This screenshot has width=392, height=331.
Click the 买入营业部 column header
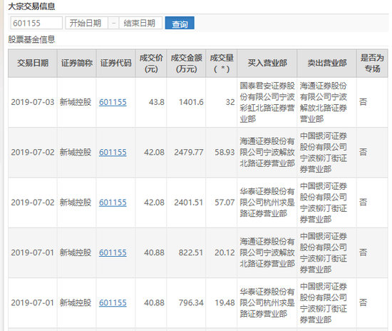pyautogui.click(x=267, y=63)
